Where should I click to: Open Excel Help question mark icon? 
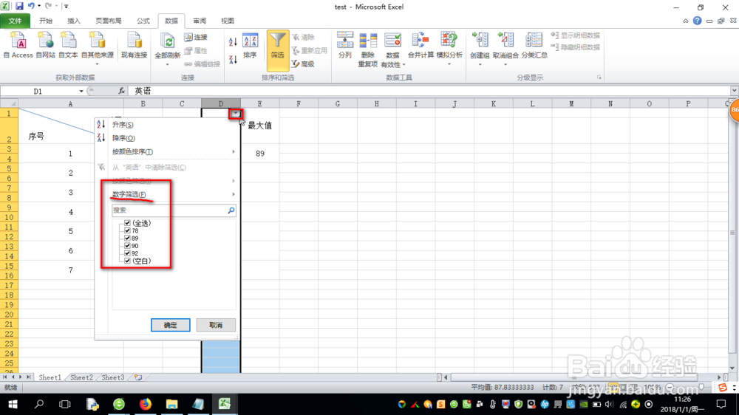pyautogui.click(x=697, y=21)
